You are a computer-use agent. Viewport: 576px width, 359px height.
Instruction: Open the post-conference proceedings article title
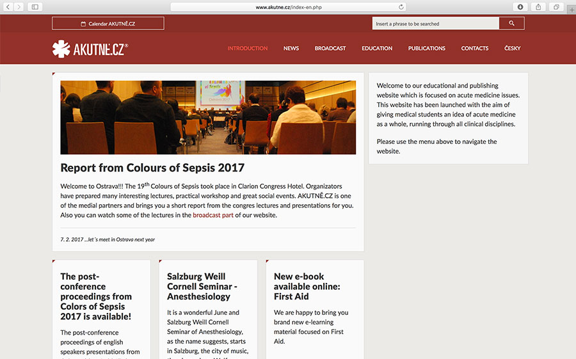[x=96, y=296]
